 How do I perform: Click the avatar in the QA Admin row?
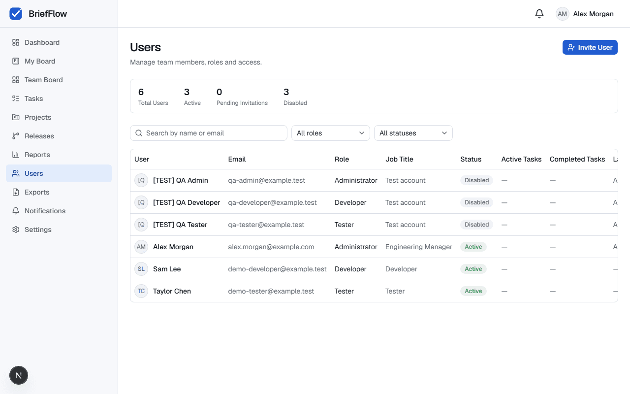pyautogui.click(x=141, y=180)
